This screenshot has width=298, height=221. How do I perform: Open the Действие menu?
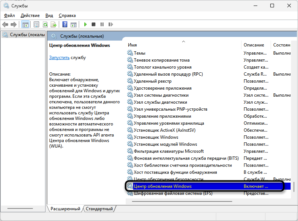point(30,15)
